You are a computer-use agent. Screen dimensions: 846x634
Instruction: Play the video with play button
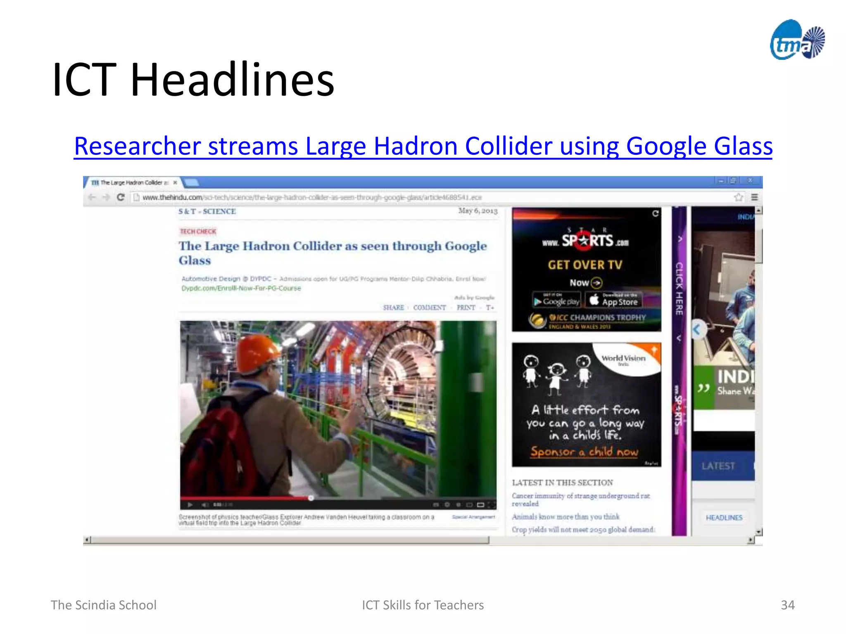190,504
